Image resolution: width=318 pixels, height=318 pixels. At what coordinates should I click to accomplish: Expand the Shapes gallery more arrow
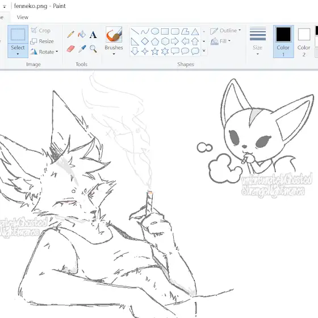pos(204,51)
